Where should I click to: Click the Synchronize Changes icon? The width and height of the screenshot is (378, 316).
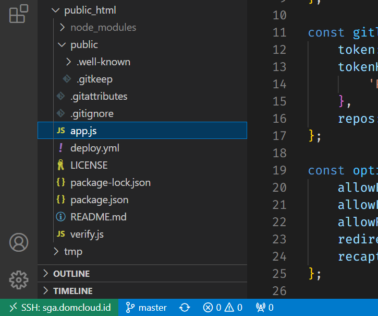pos(185,308)
